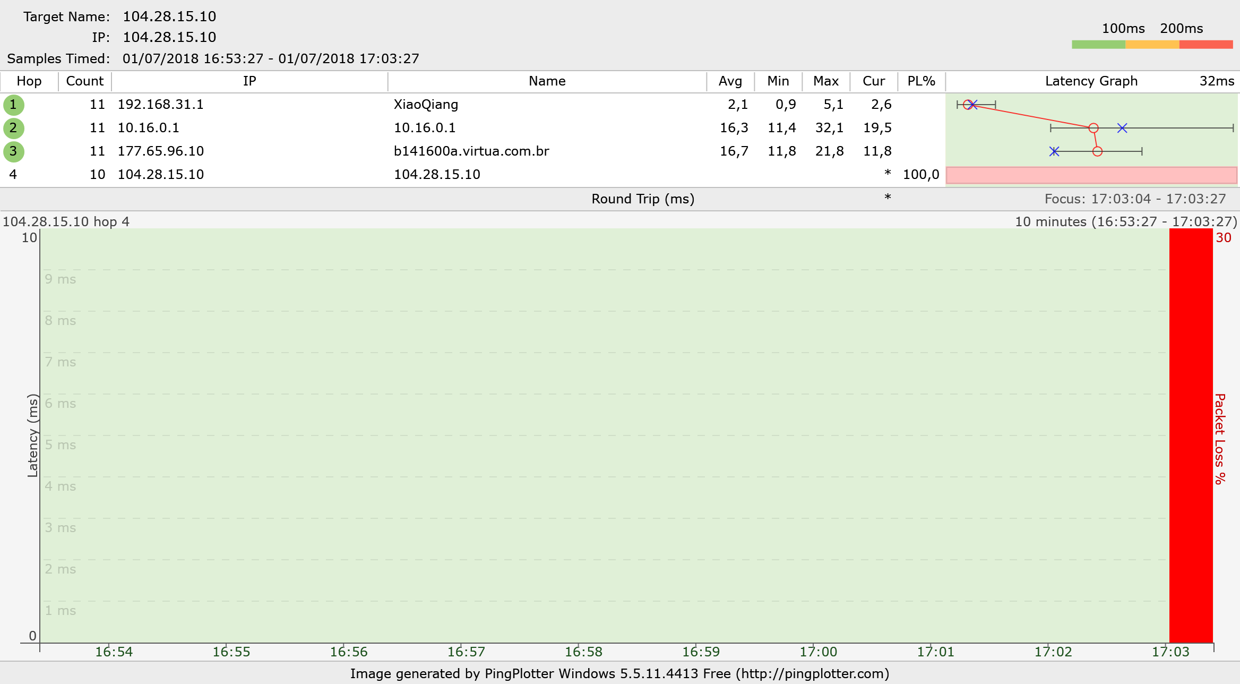The height and width of the screenshot is (684, 1240).
Task: Click the PL% column header
Action: point(922,81)
